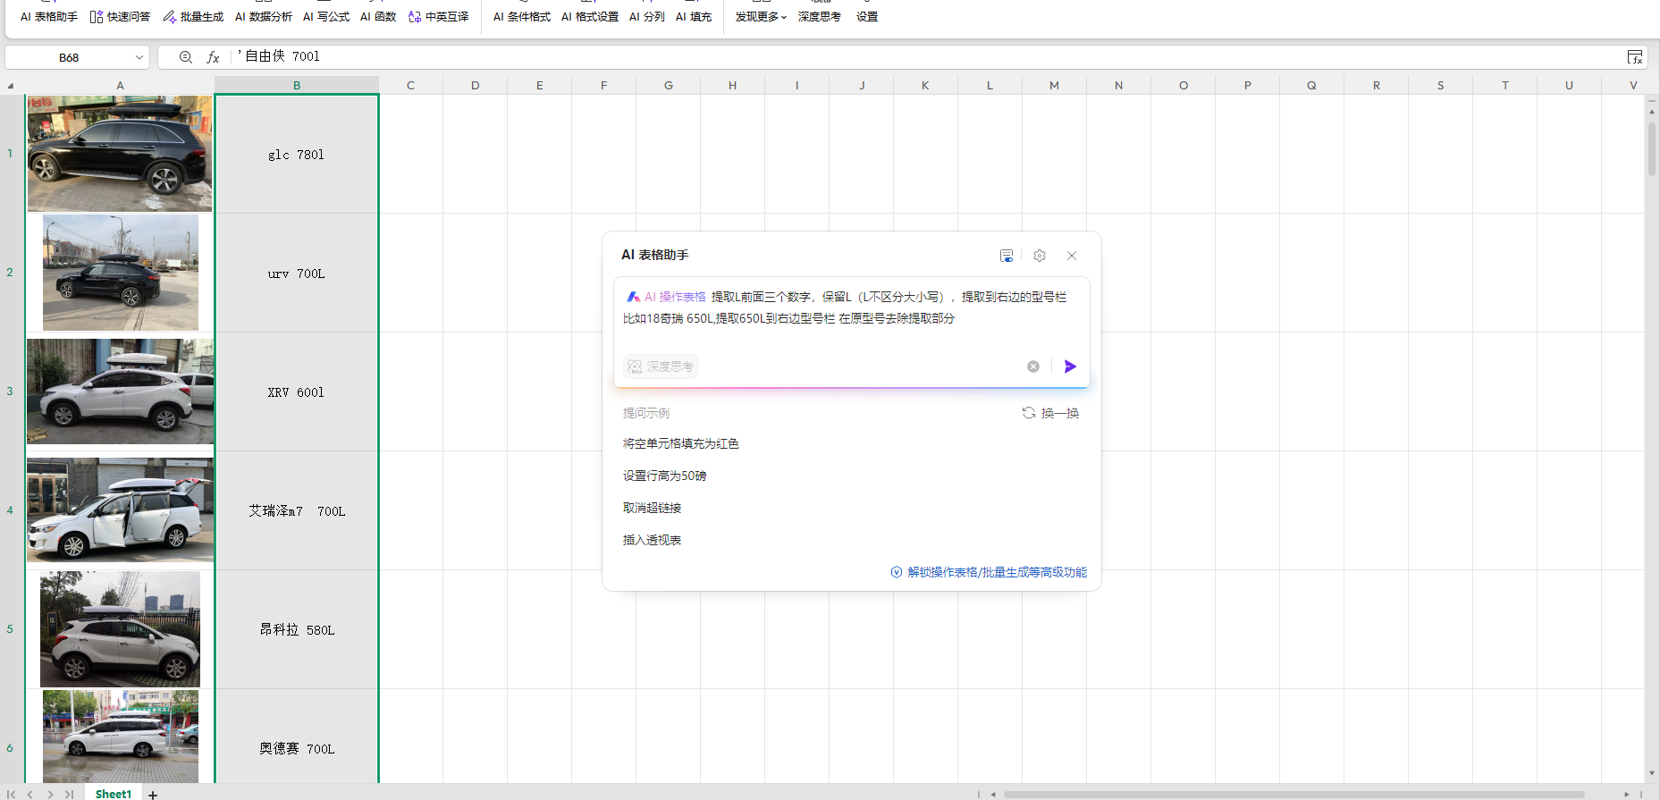Select cell containing XRV 600l
Image resolution: width=1660 pixels, height=800 pixels.
(x=297, y=392)
